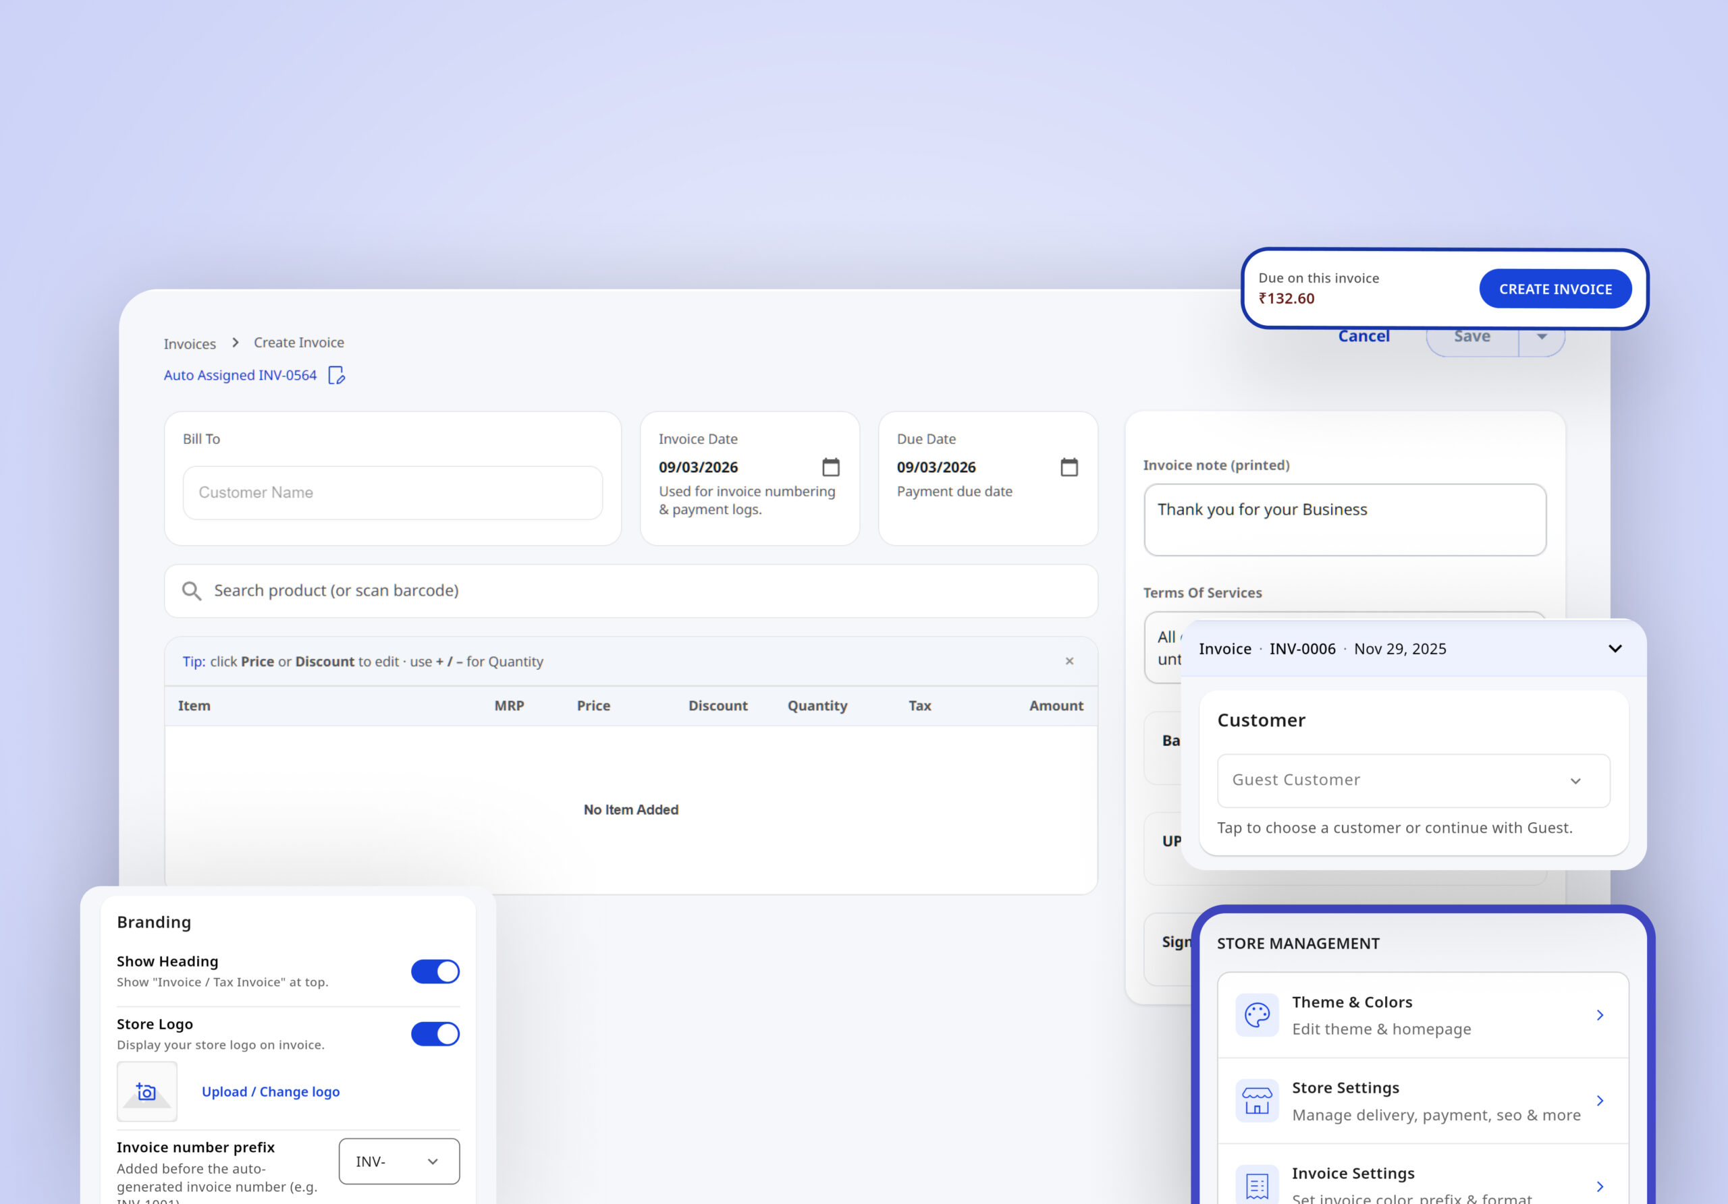Open the INV- prefix dropdown

click(x=399, y=1161)
